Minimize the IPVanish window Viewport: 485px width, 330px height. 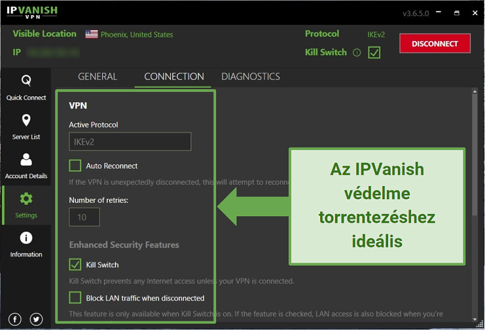(x=439, y=13)
